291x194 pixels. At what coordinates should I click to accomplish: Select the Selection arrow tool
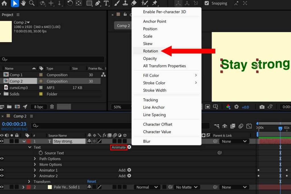(x=15, y=3)
